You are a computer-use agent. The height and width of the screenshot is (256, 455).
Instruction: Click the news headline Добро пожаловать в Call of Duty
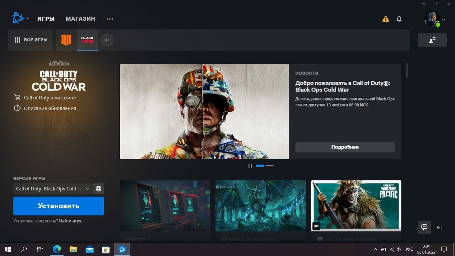pos(343,86)
